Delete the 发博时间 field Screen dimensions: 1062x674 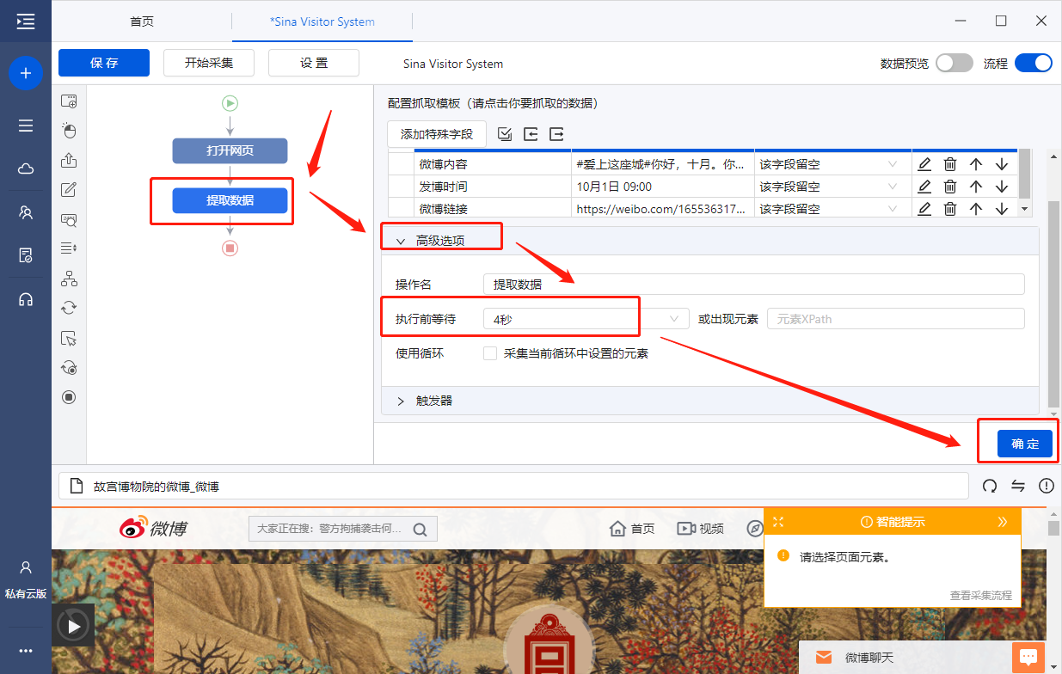(x=950, y=187)
